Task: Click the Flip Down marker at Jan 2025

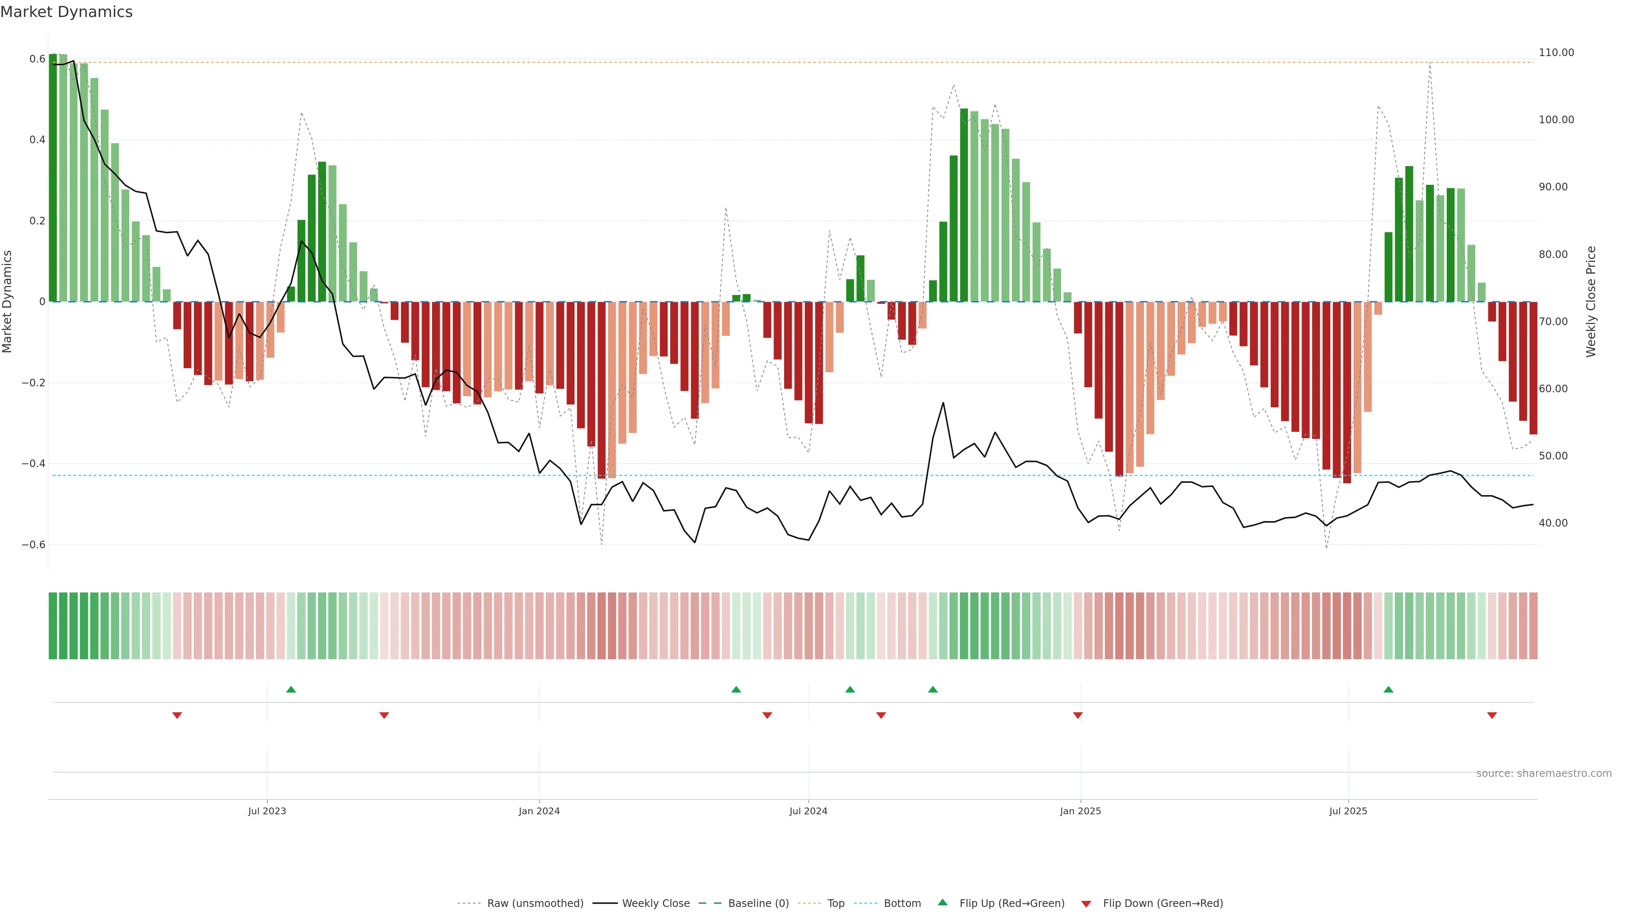Action: pyautogui.click(x=1078, y=715)
